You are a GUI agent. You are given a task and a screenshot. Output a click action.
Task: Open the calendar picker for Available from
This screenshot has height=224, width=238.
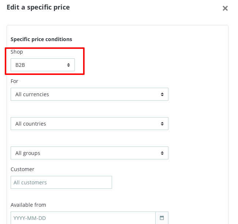[162, 218]
